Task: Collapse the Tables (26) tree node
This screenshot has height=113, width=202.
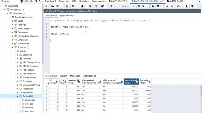Action: [18, 96]
